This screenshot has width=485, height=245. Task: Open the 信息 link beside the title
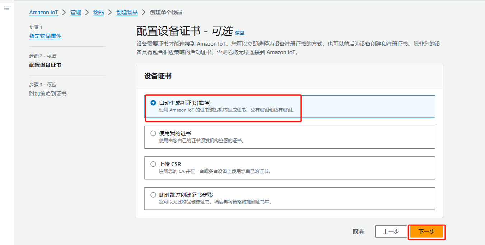240,33
